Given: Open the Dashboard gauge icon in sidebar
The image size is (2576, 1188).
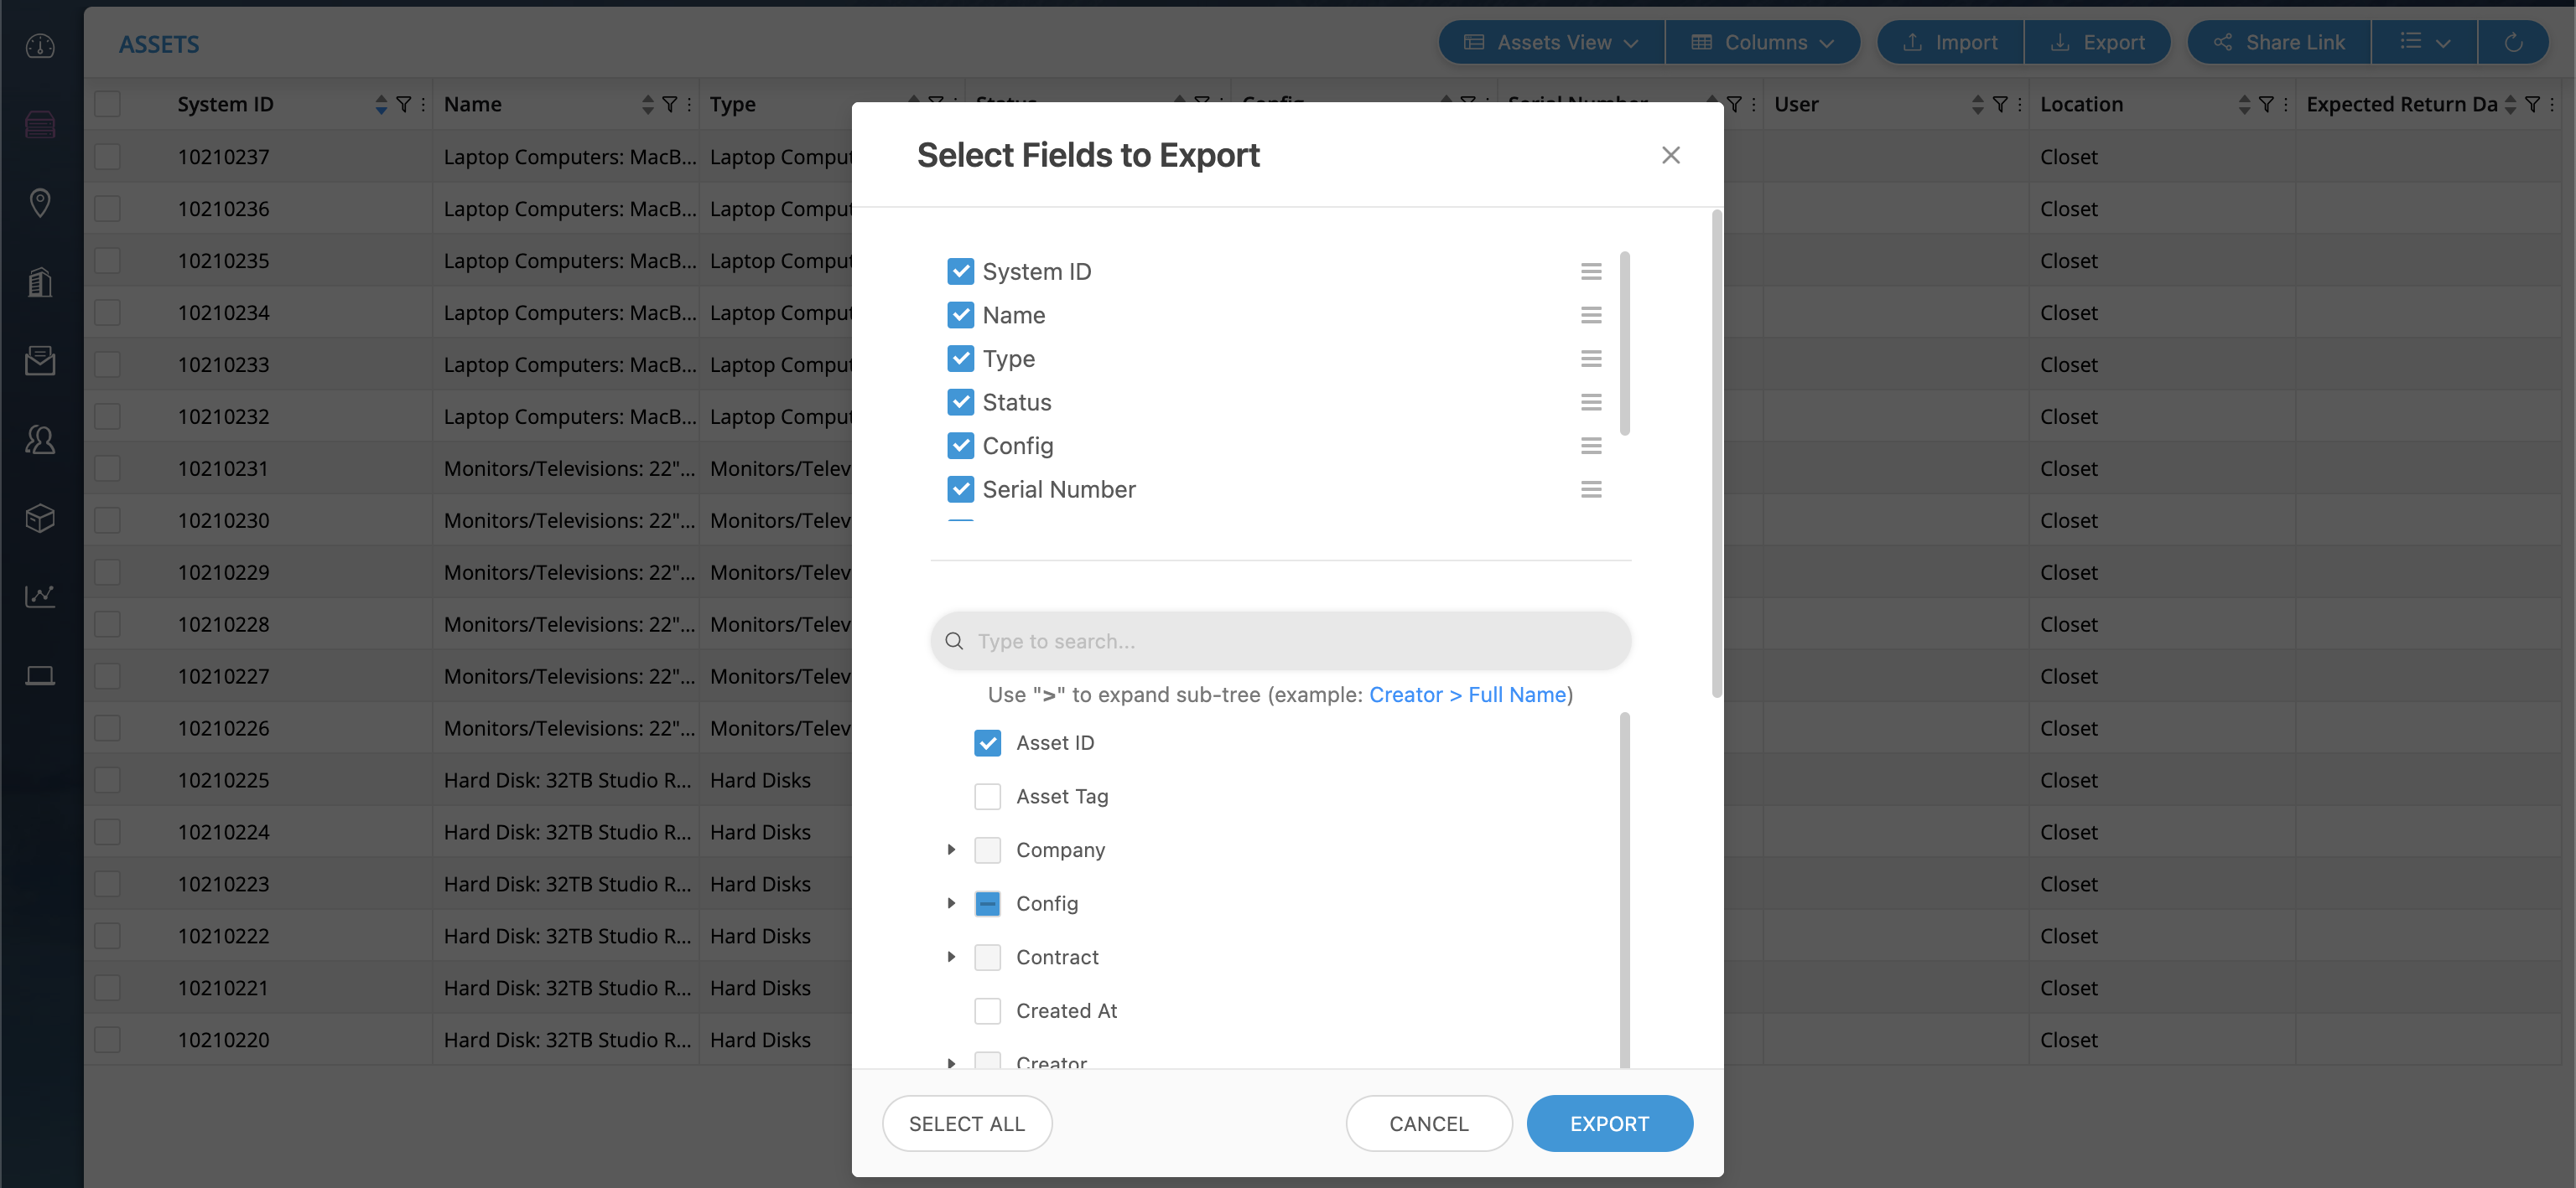Looking at the screenshot, I should pyautogui.click(x=40, y=46).
